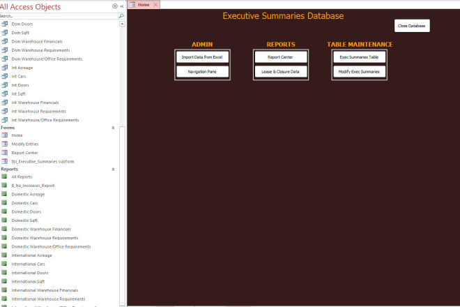Click the navigation pane scroll up arrow

pyautogui.click(x=123, y=23)
